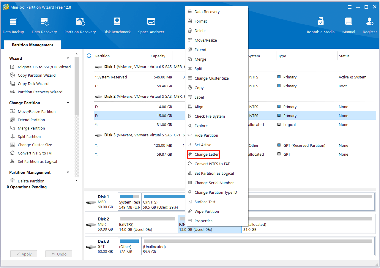Refresh the partition list
This screenshot has height=268, width=380.
(x=89, y=56)
